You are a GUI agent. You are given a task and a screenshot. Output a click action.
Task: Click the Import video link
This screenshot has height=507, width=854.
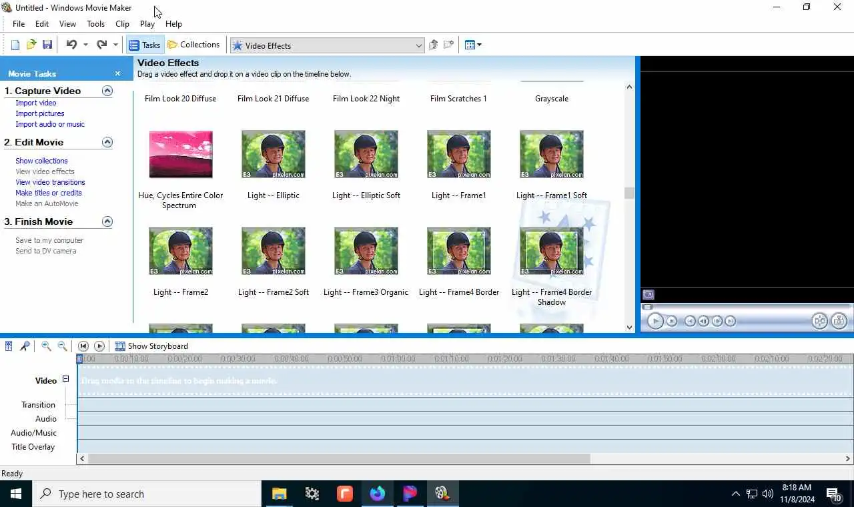(x=36, y=103)
